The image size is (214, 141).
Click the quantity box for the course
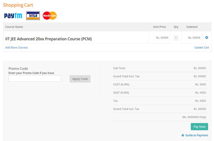[x=176, y=38]
